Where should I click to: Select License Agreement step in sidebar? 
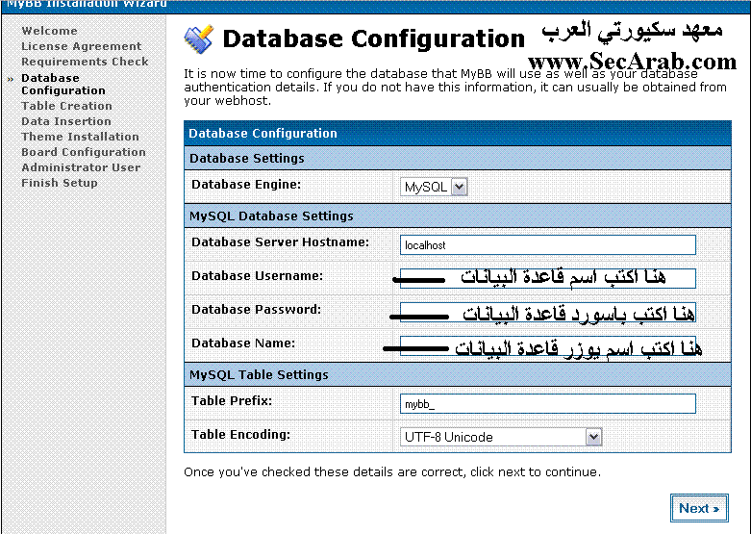click(82, 46)
